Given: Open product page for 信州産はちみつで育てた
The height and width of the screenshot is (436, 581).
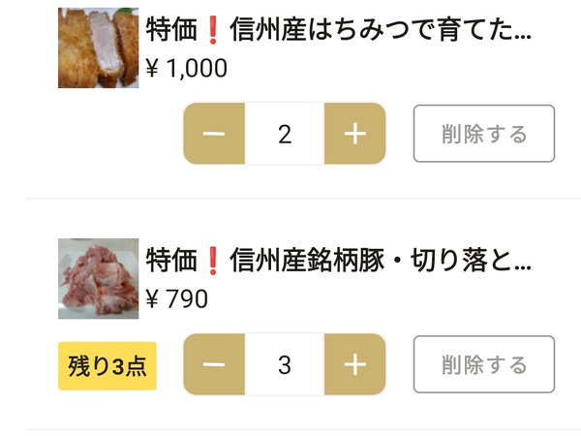Looking at the screenshot, I should pos(338,30).
